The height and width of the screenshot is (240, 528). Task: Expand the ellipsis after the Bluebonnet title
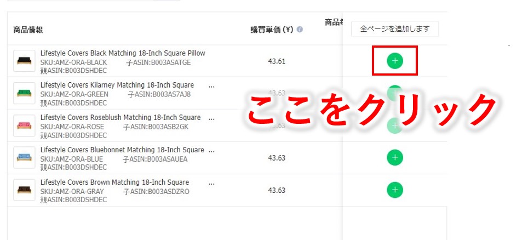211,151
